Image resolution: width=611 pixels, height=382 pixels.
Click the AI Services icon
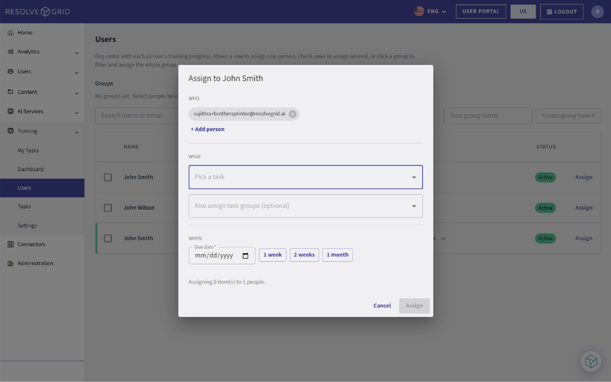click(x=10, y=111)
